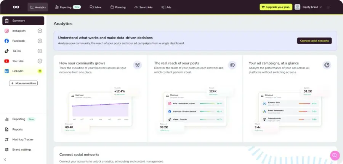The width and height of the screenshot is (343, 164).
Task: Click the hashtag icon in sidebar
Action: tap(7, 139)
